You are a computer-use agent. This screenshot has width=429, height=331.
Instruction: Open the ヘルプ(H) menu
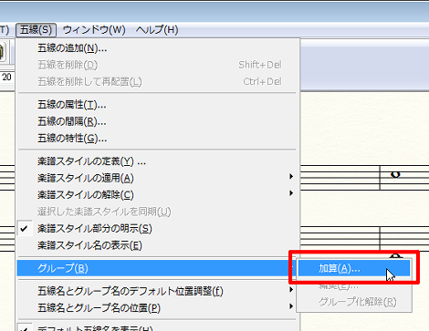[x=157, y=30]
